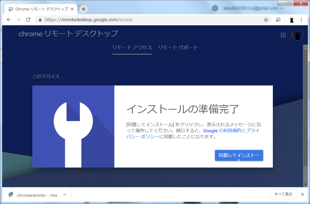
Task: Open the プライバシー ポリシー link
Action: pos(193,134)
